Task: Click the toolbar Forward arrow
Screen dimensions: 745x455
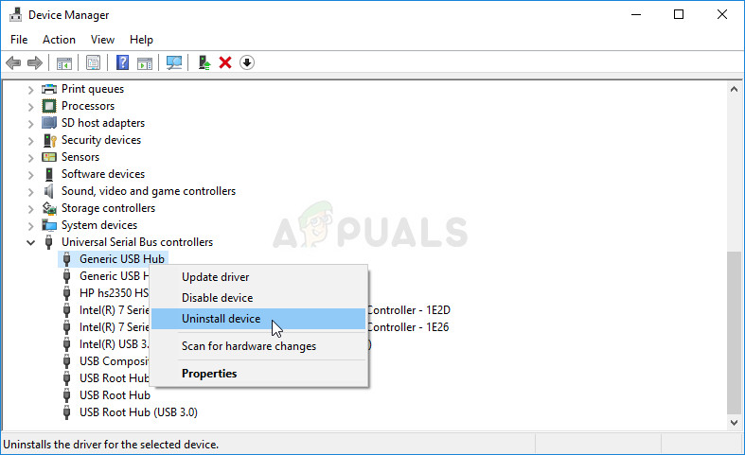Action: pos(35,62)
